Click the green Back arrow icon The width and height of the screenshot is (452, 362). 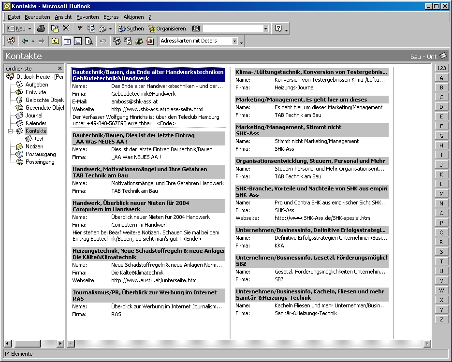(25, 41)
